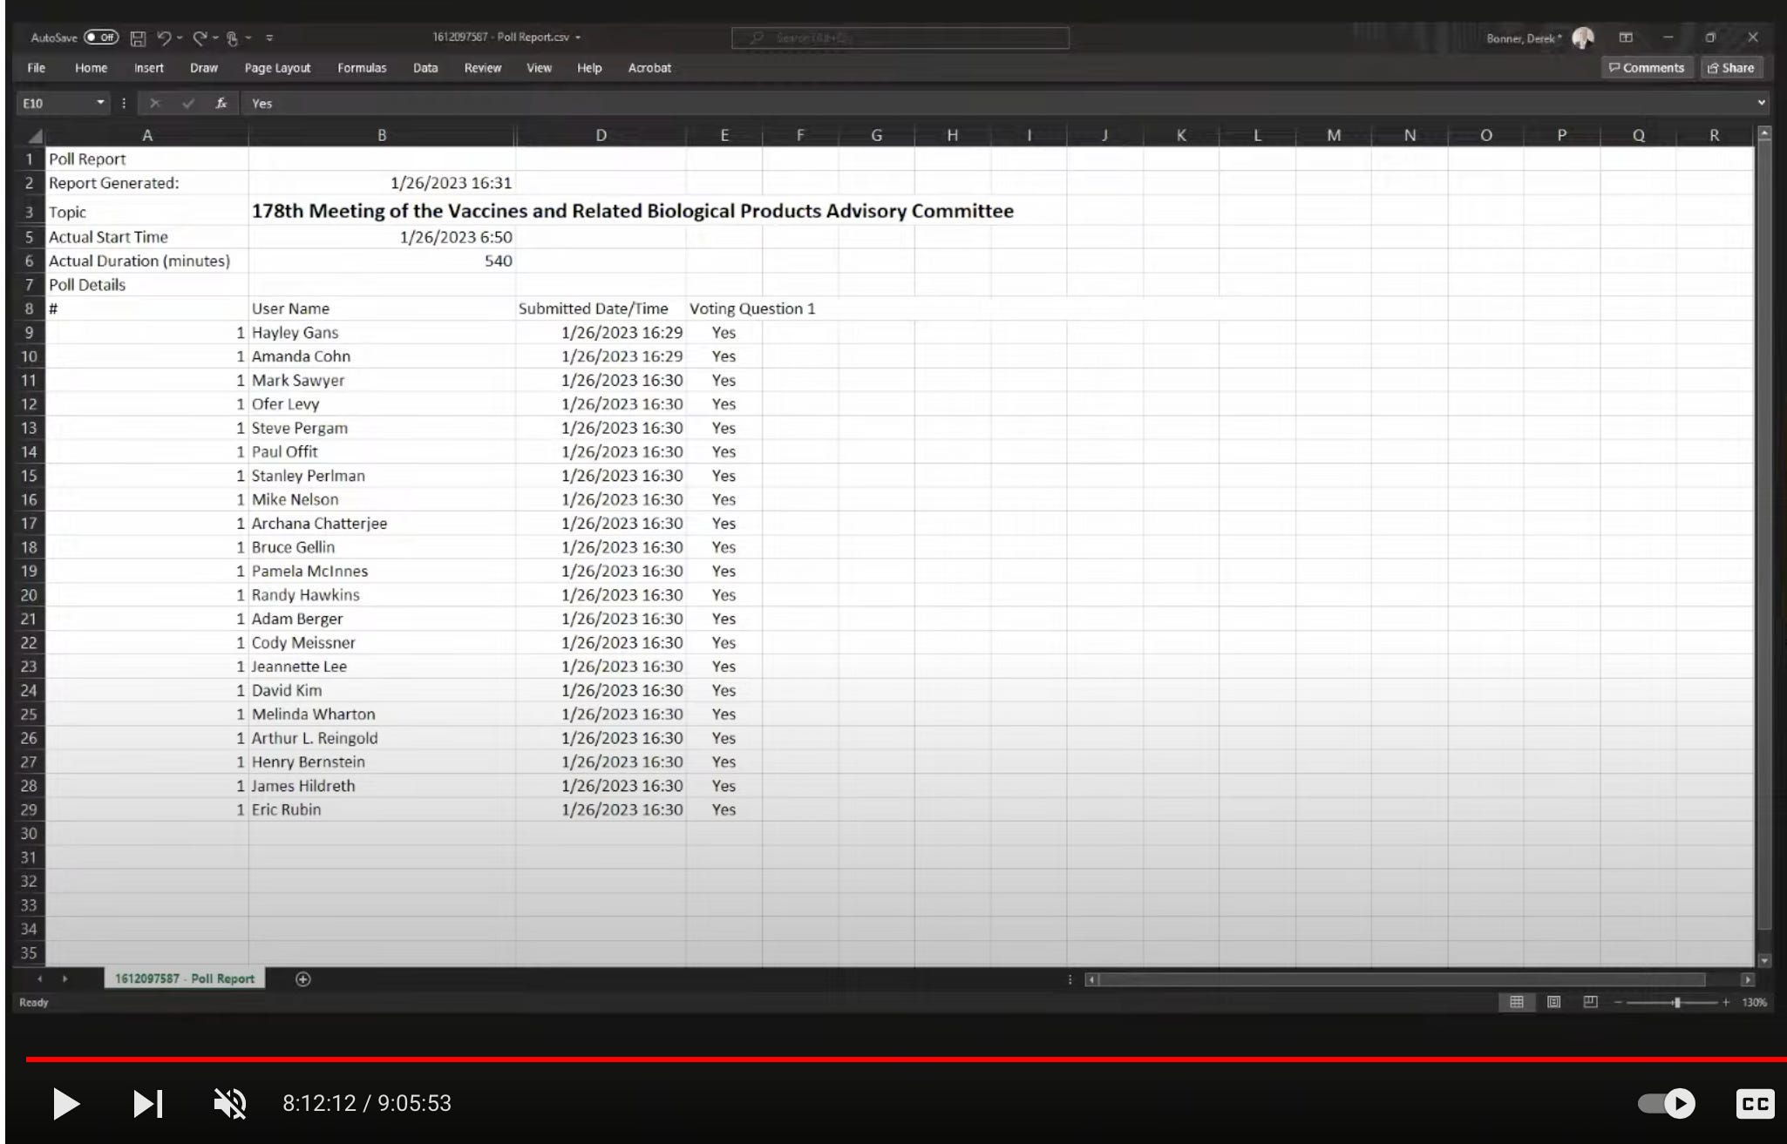1787x1144 pixels.
Task: Select Page Break Preview view icon
Action: pyautogui.click(x=1590, y=1002)
